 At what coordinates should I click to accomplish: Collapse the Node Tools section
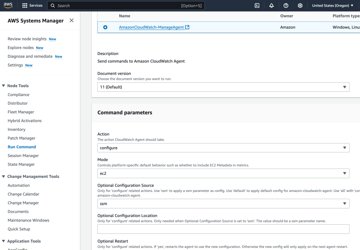[x=4, y=86]
